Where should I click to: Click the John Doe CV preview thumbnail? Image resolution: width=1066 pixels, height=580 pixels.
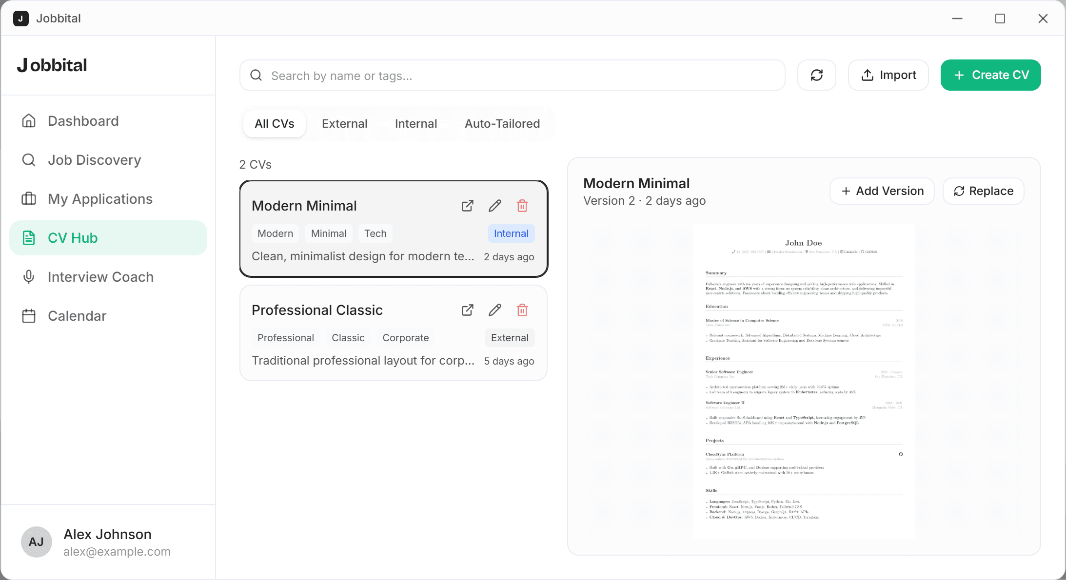pos(804,381)
